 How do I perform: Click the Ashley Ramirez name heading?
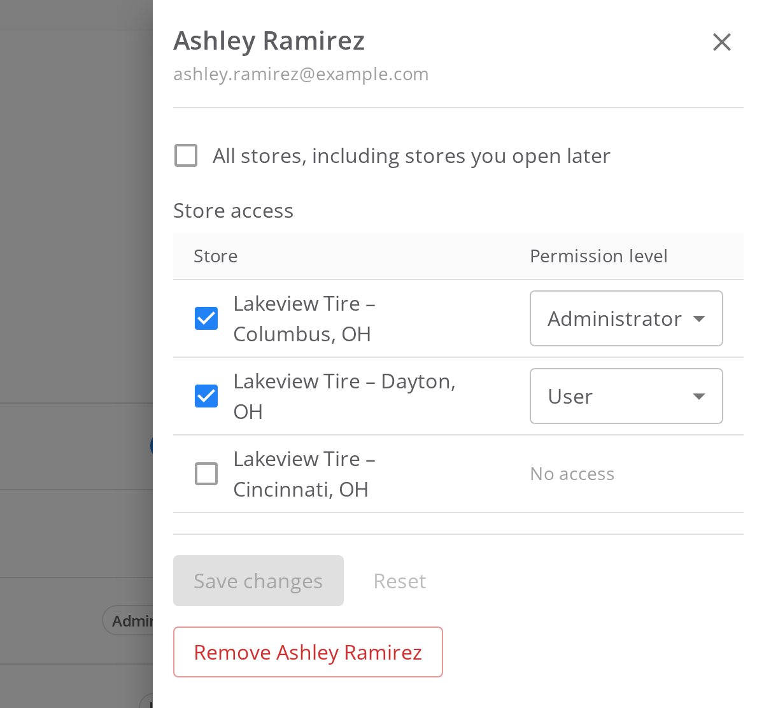tap(269, 41)
